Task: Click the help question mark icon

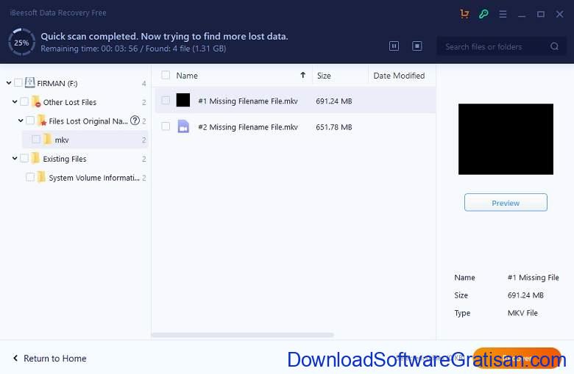Action: pos(135,121)
